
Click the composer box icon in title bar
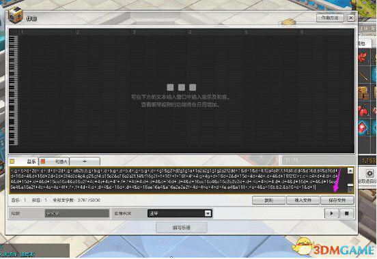click(15, 15)
